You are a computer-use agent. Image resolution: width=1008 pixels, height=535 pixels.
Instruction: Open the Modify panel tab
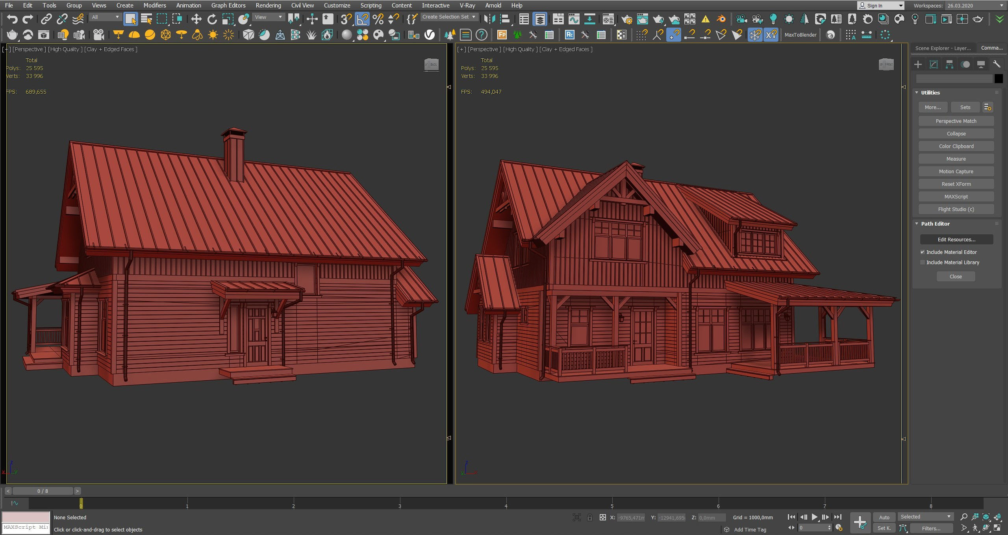point(934,64)
